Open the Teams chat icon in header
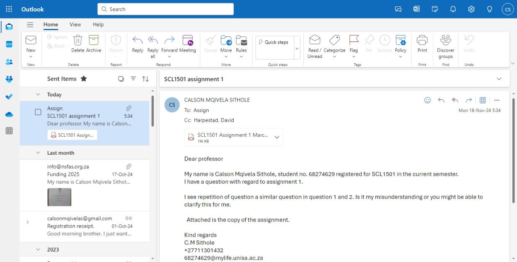Viewport: 517px width, 262px height. click(398, 9)
